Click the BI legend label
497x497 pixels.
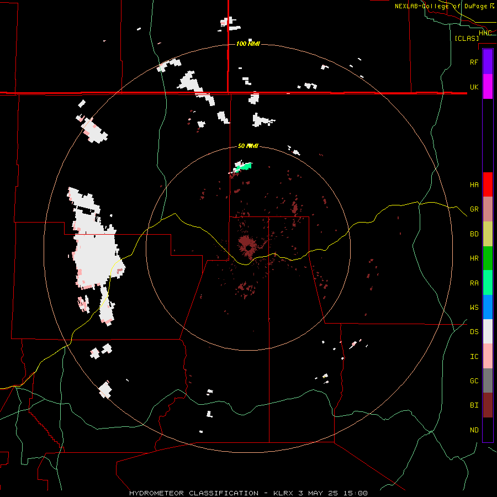point(474,405)
